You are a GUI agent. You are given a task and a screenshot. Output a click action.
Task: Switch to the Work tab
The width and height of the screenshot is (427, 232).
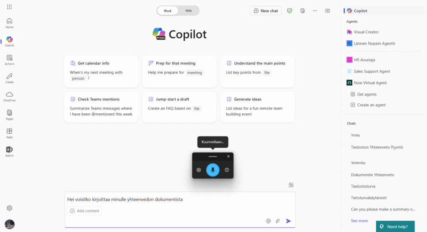click(168, 11)
